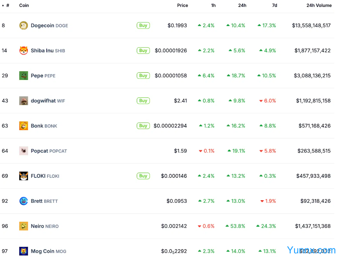This screenshot has height=257, width=339.
Task: Click the Dogecoin coin logo
Action: [24, 26]
